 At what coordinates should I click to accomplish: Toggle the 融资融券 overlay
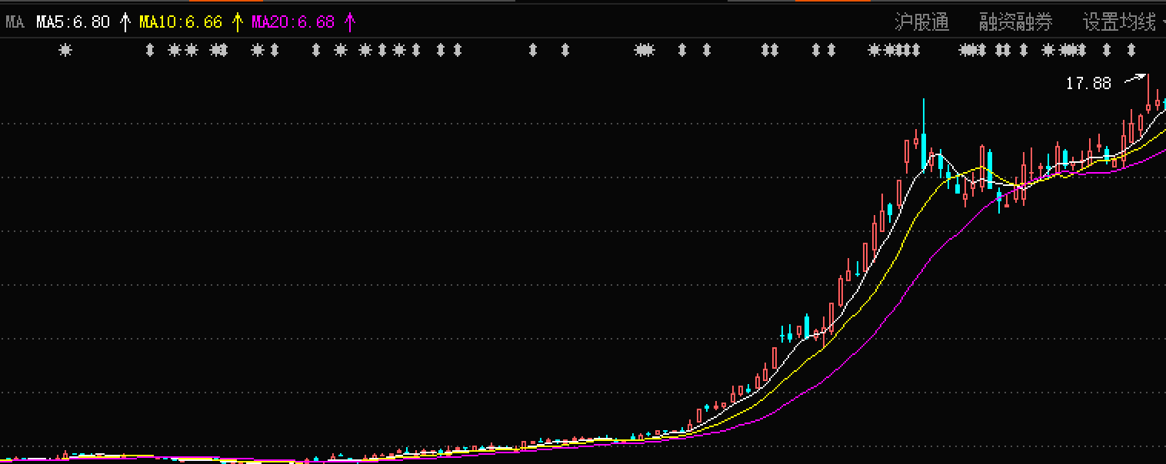[x=1015, y=22]
